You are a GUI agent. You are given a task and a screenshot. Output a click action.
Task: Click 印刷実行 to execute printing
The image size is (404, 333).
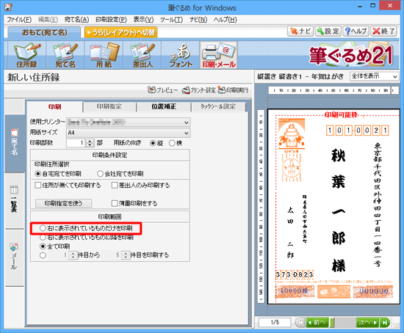233,90
